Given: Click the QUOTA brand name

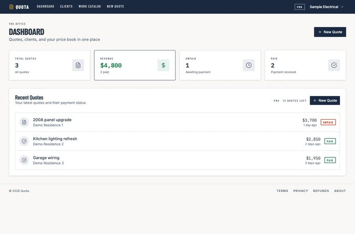Looking at the screenshot, I should tap(22, 7).
